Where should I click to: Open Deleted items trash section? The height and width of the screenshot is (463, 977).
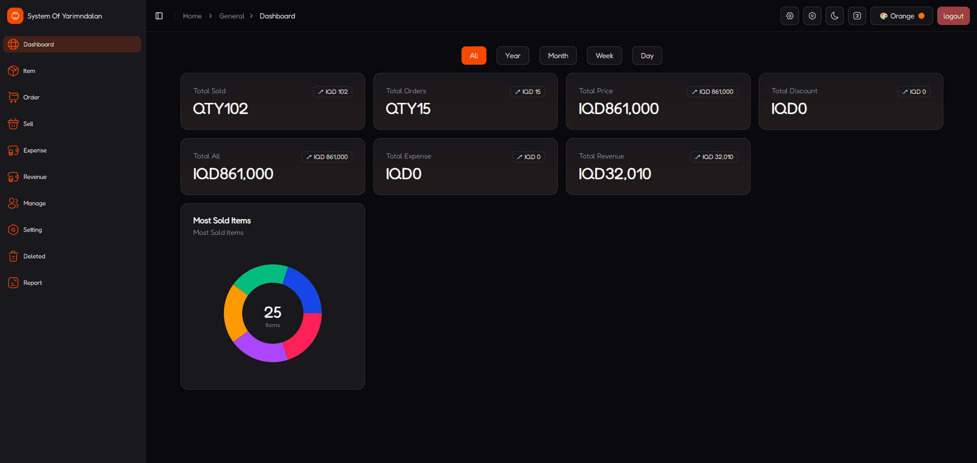34,256
